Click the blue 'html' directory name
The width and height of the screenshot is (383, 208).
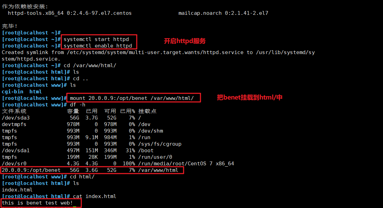click(x=36, y=92)
